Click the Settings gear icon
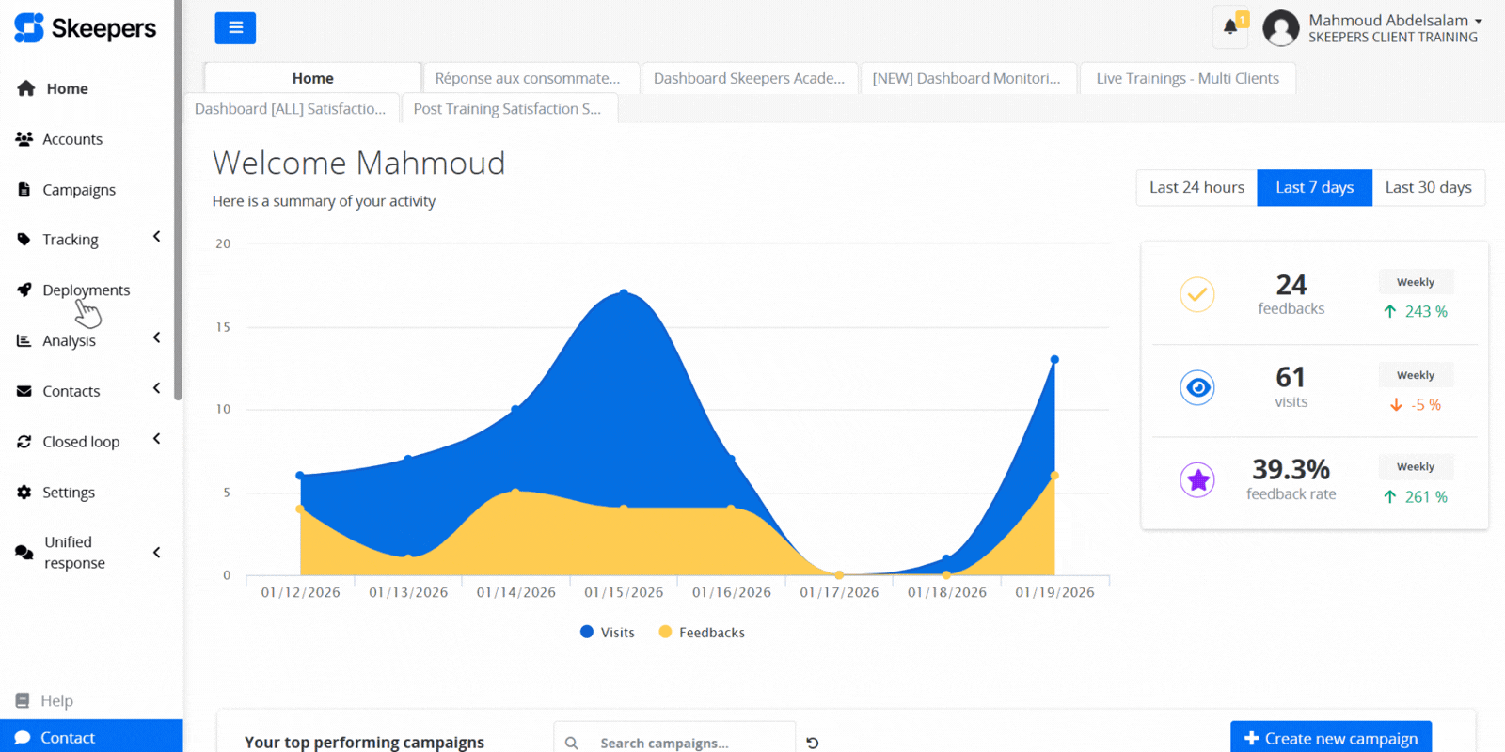This screenshot has width=1505, height=752. click(24, 493)
